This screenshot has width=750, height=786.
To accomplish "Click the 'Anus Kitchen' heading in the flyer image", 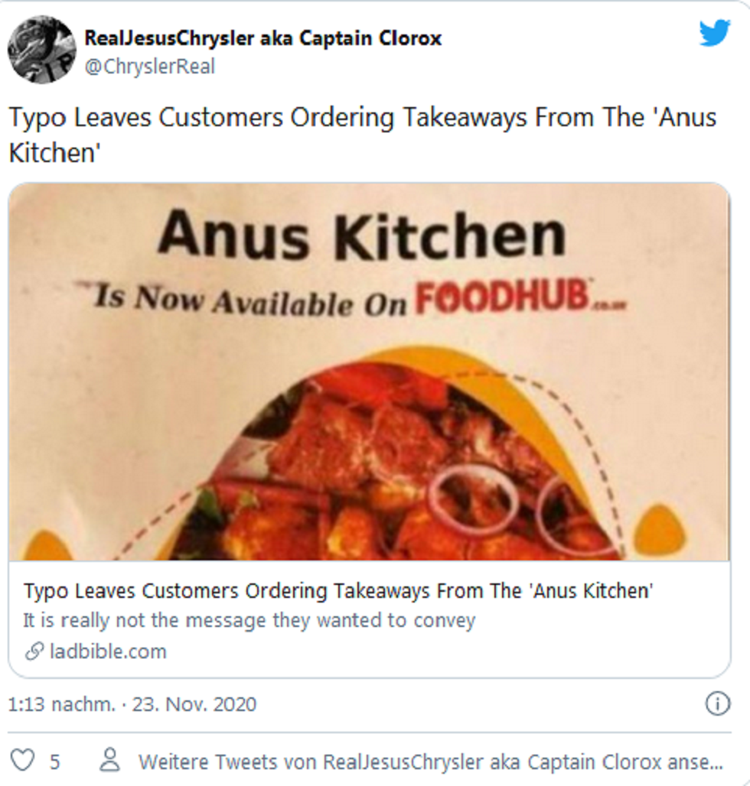I will pyautogui.click(x=361, y=234).
